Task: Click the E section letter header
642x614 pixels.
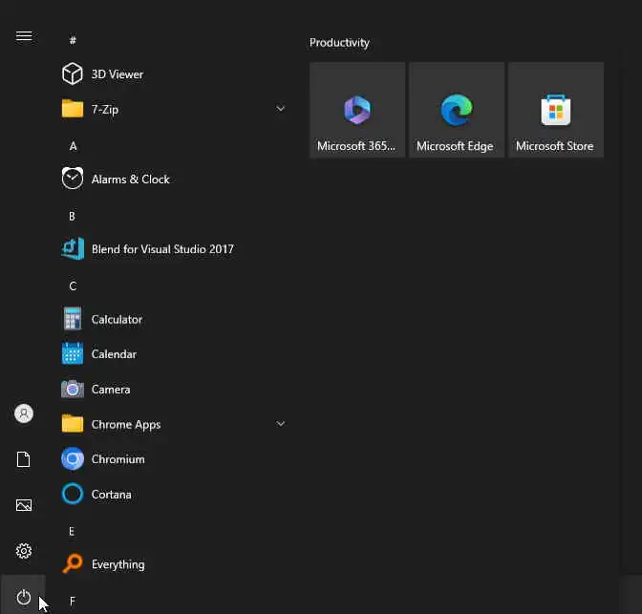Action: 72,531
